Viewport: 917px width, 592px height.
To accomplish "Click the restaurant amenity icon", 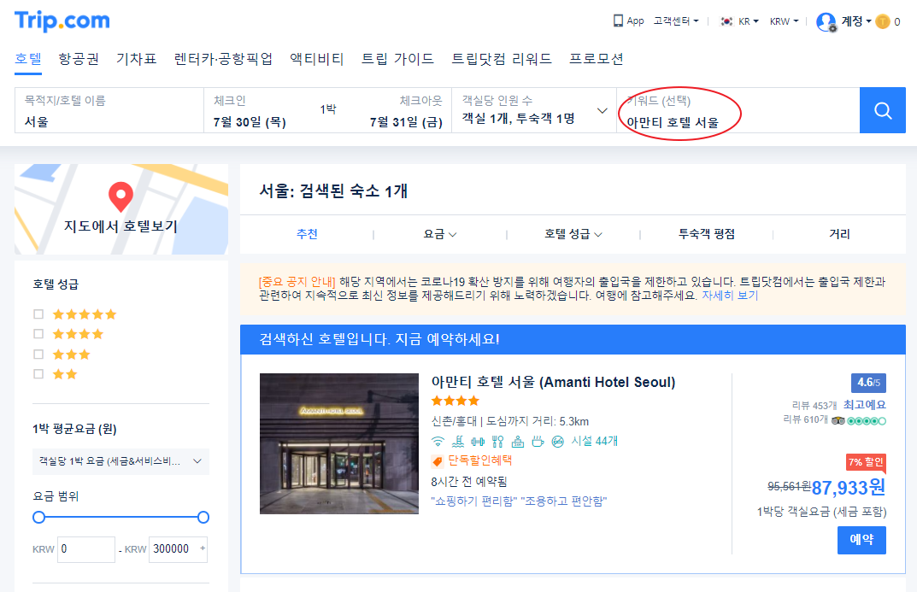I will [497, 442].
